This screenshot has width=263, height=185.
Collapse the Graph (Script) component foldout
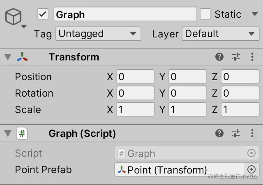8,134
